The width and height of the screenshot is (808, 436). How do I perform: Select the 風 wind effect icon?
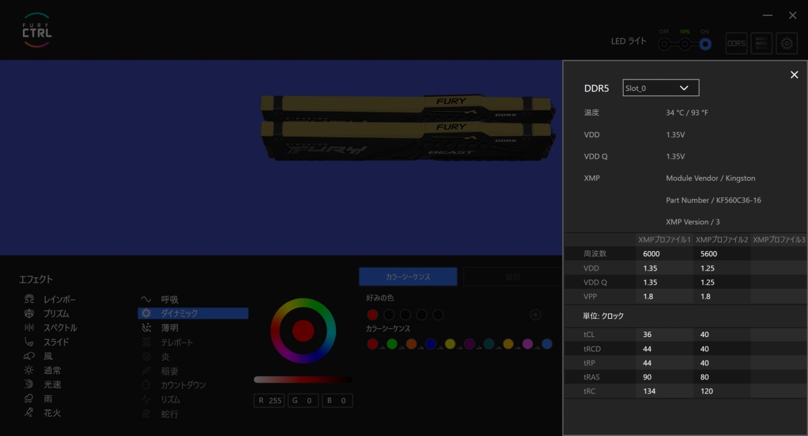pyautogui.click(x=29, y=356)
